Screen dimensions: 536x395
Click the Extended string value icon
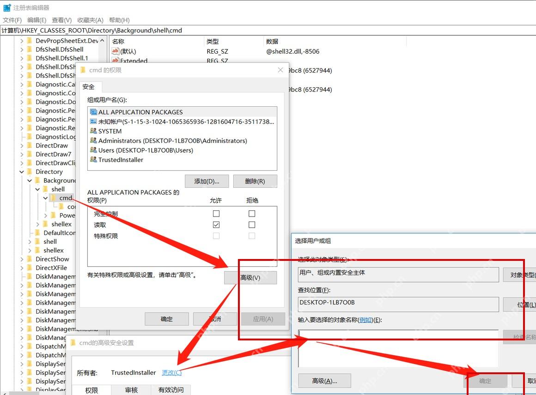tap(115, 60)
